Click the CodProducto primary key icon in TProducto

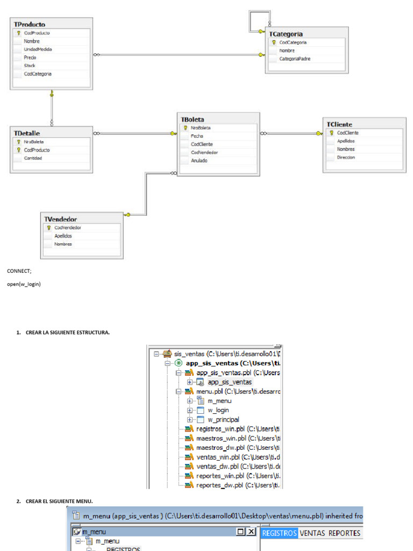[x=18, y=33]
